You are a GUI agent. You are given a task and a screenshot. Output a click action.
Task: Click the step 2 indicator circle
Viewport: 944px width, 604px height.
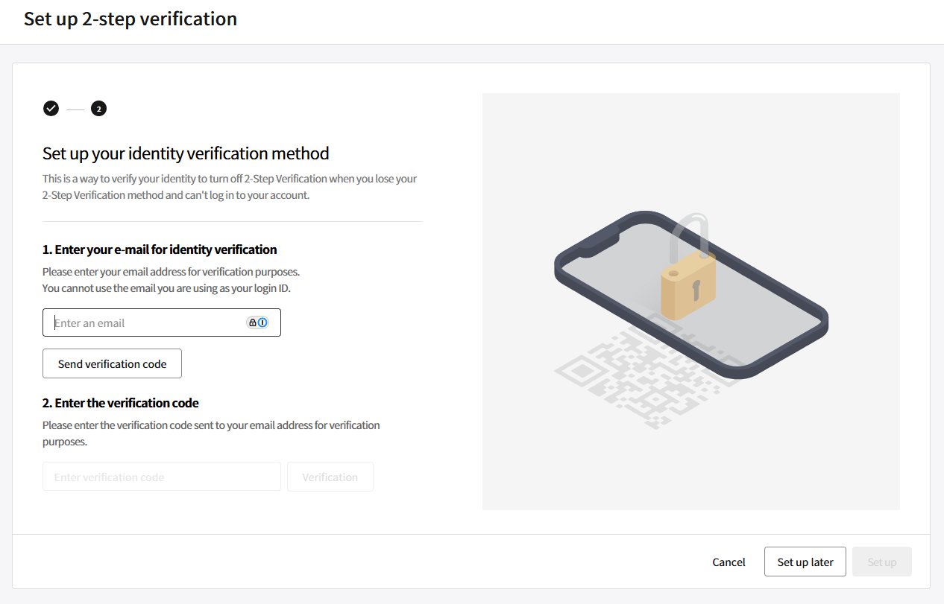click(x=98, y=109)
